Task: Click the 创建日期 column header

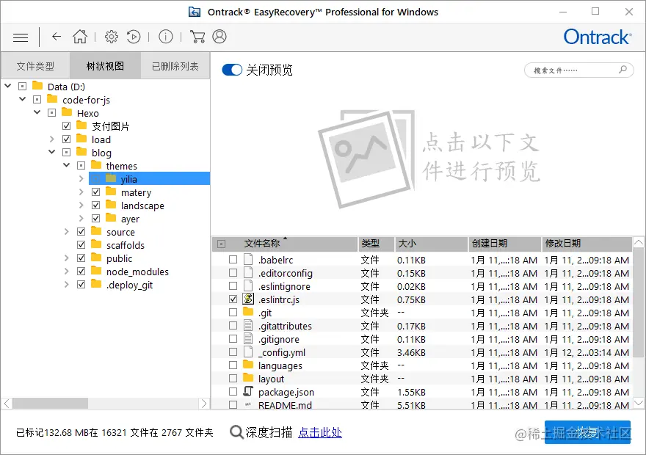Action: point(505,244)
